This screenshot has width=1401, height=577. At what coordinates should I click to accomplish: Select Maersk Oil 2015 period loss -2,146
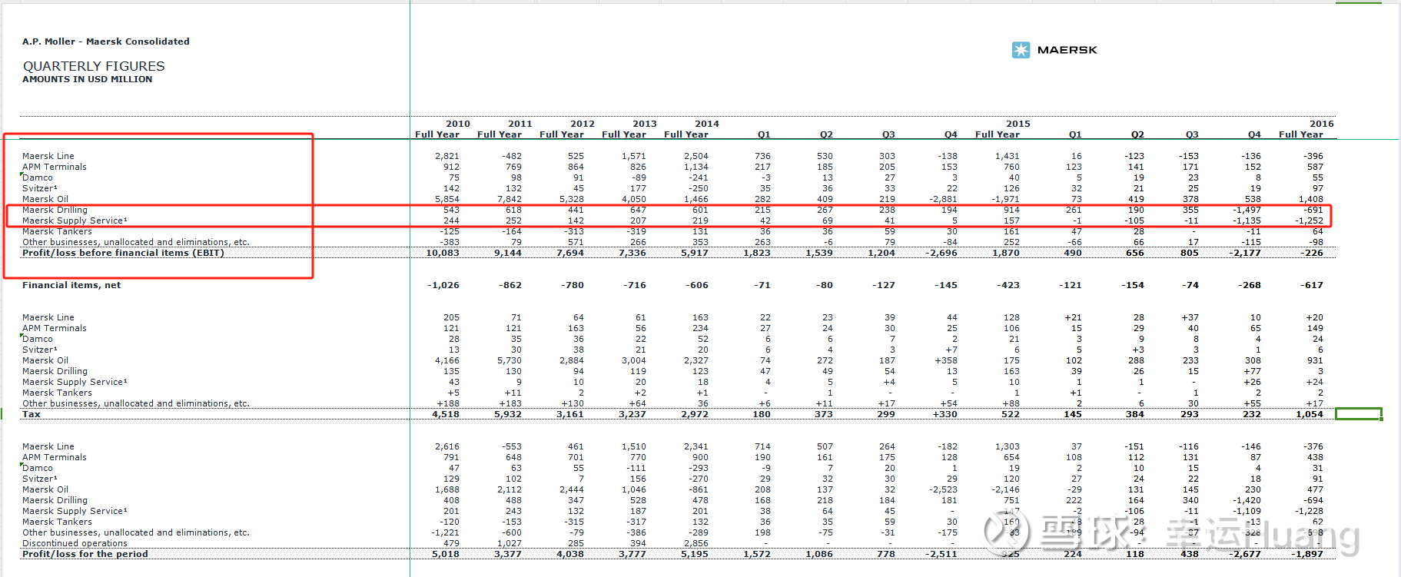pos(1004,489)
